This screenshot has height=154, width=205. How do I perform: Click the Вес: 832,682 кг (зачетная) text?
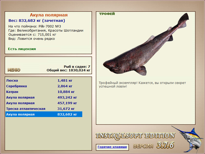[x=37, y=21]
